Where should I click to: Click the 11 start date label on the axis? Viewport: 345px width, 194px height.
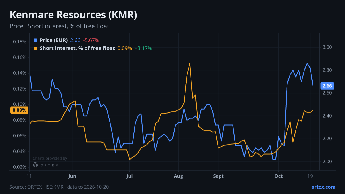click(29, 176)
